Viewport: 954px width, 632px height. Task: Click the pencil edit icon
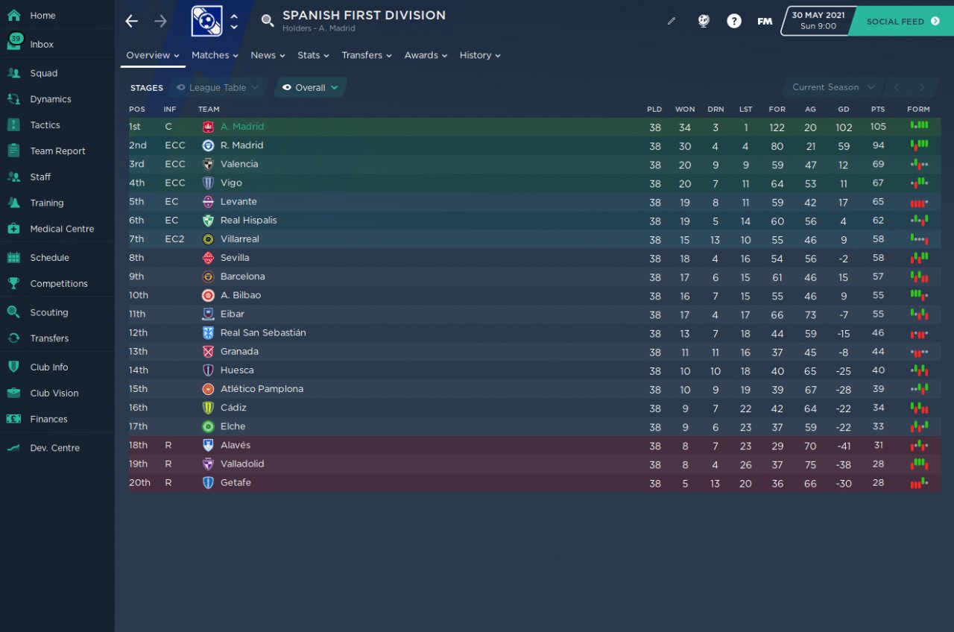(x=671, y=22)
